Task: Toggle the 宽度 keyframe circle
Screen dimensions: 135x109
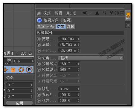Action: [x=39, y=39]
